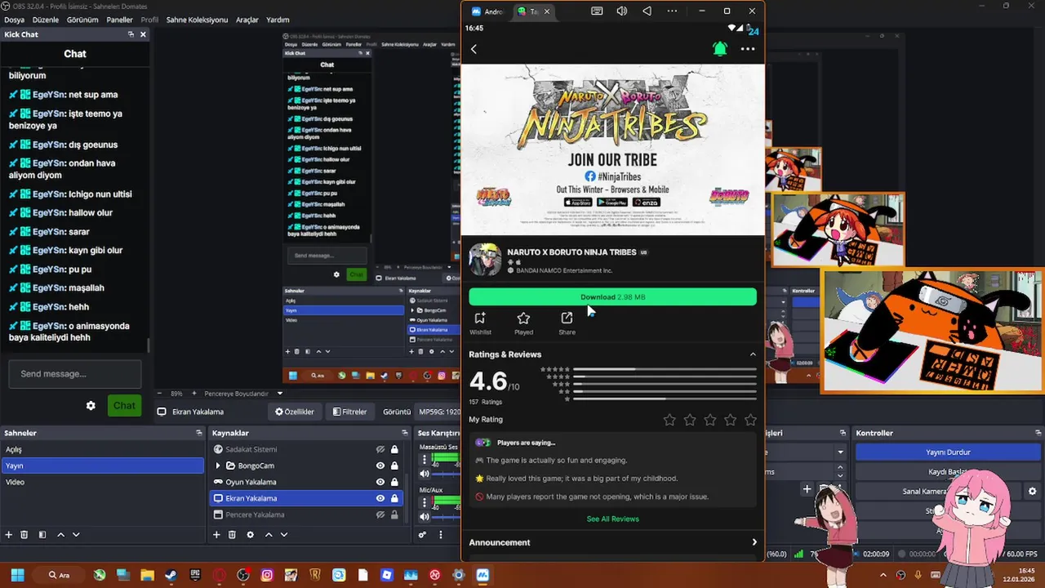
Task: Open Steam from the taskbar
Action: pos(171,575)
